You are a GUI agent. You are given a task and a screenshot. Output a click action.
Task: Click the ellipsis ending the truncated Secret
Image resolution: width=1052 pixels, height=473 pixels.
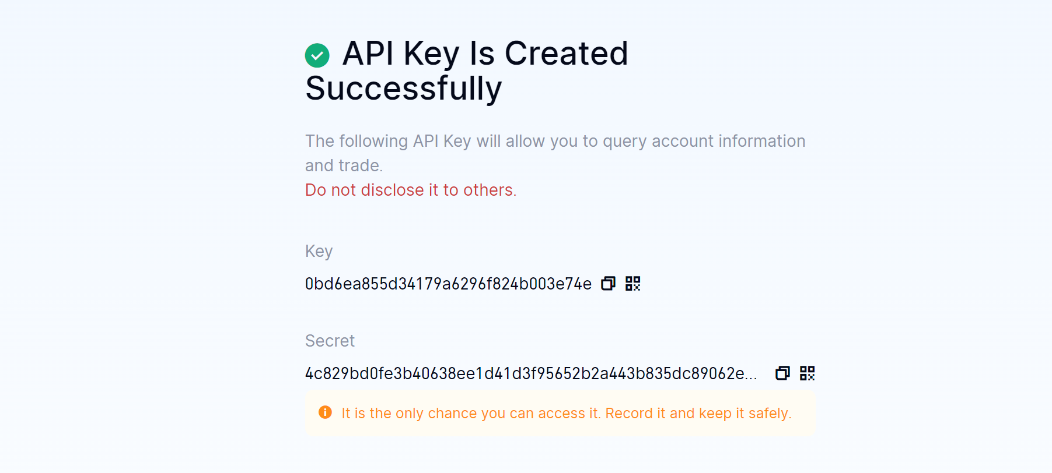(751, 373)
